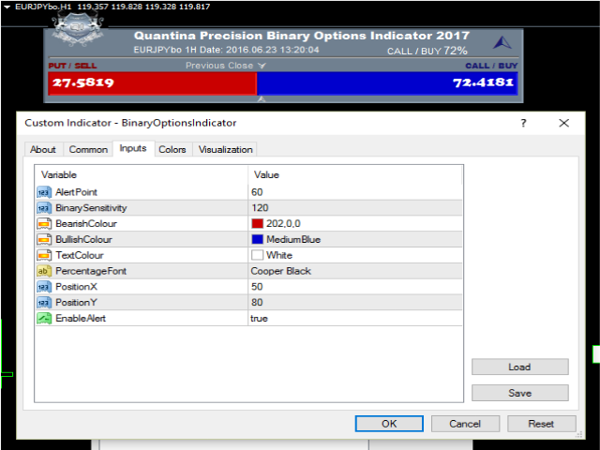Edit the PositionY value 80
This screenshot has height=450, width=600.
(x=355, y=302)
